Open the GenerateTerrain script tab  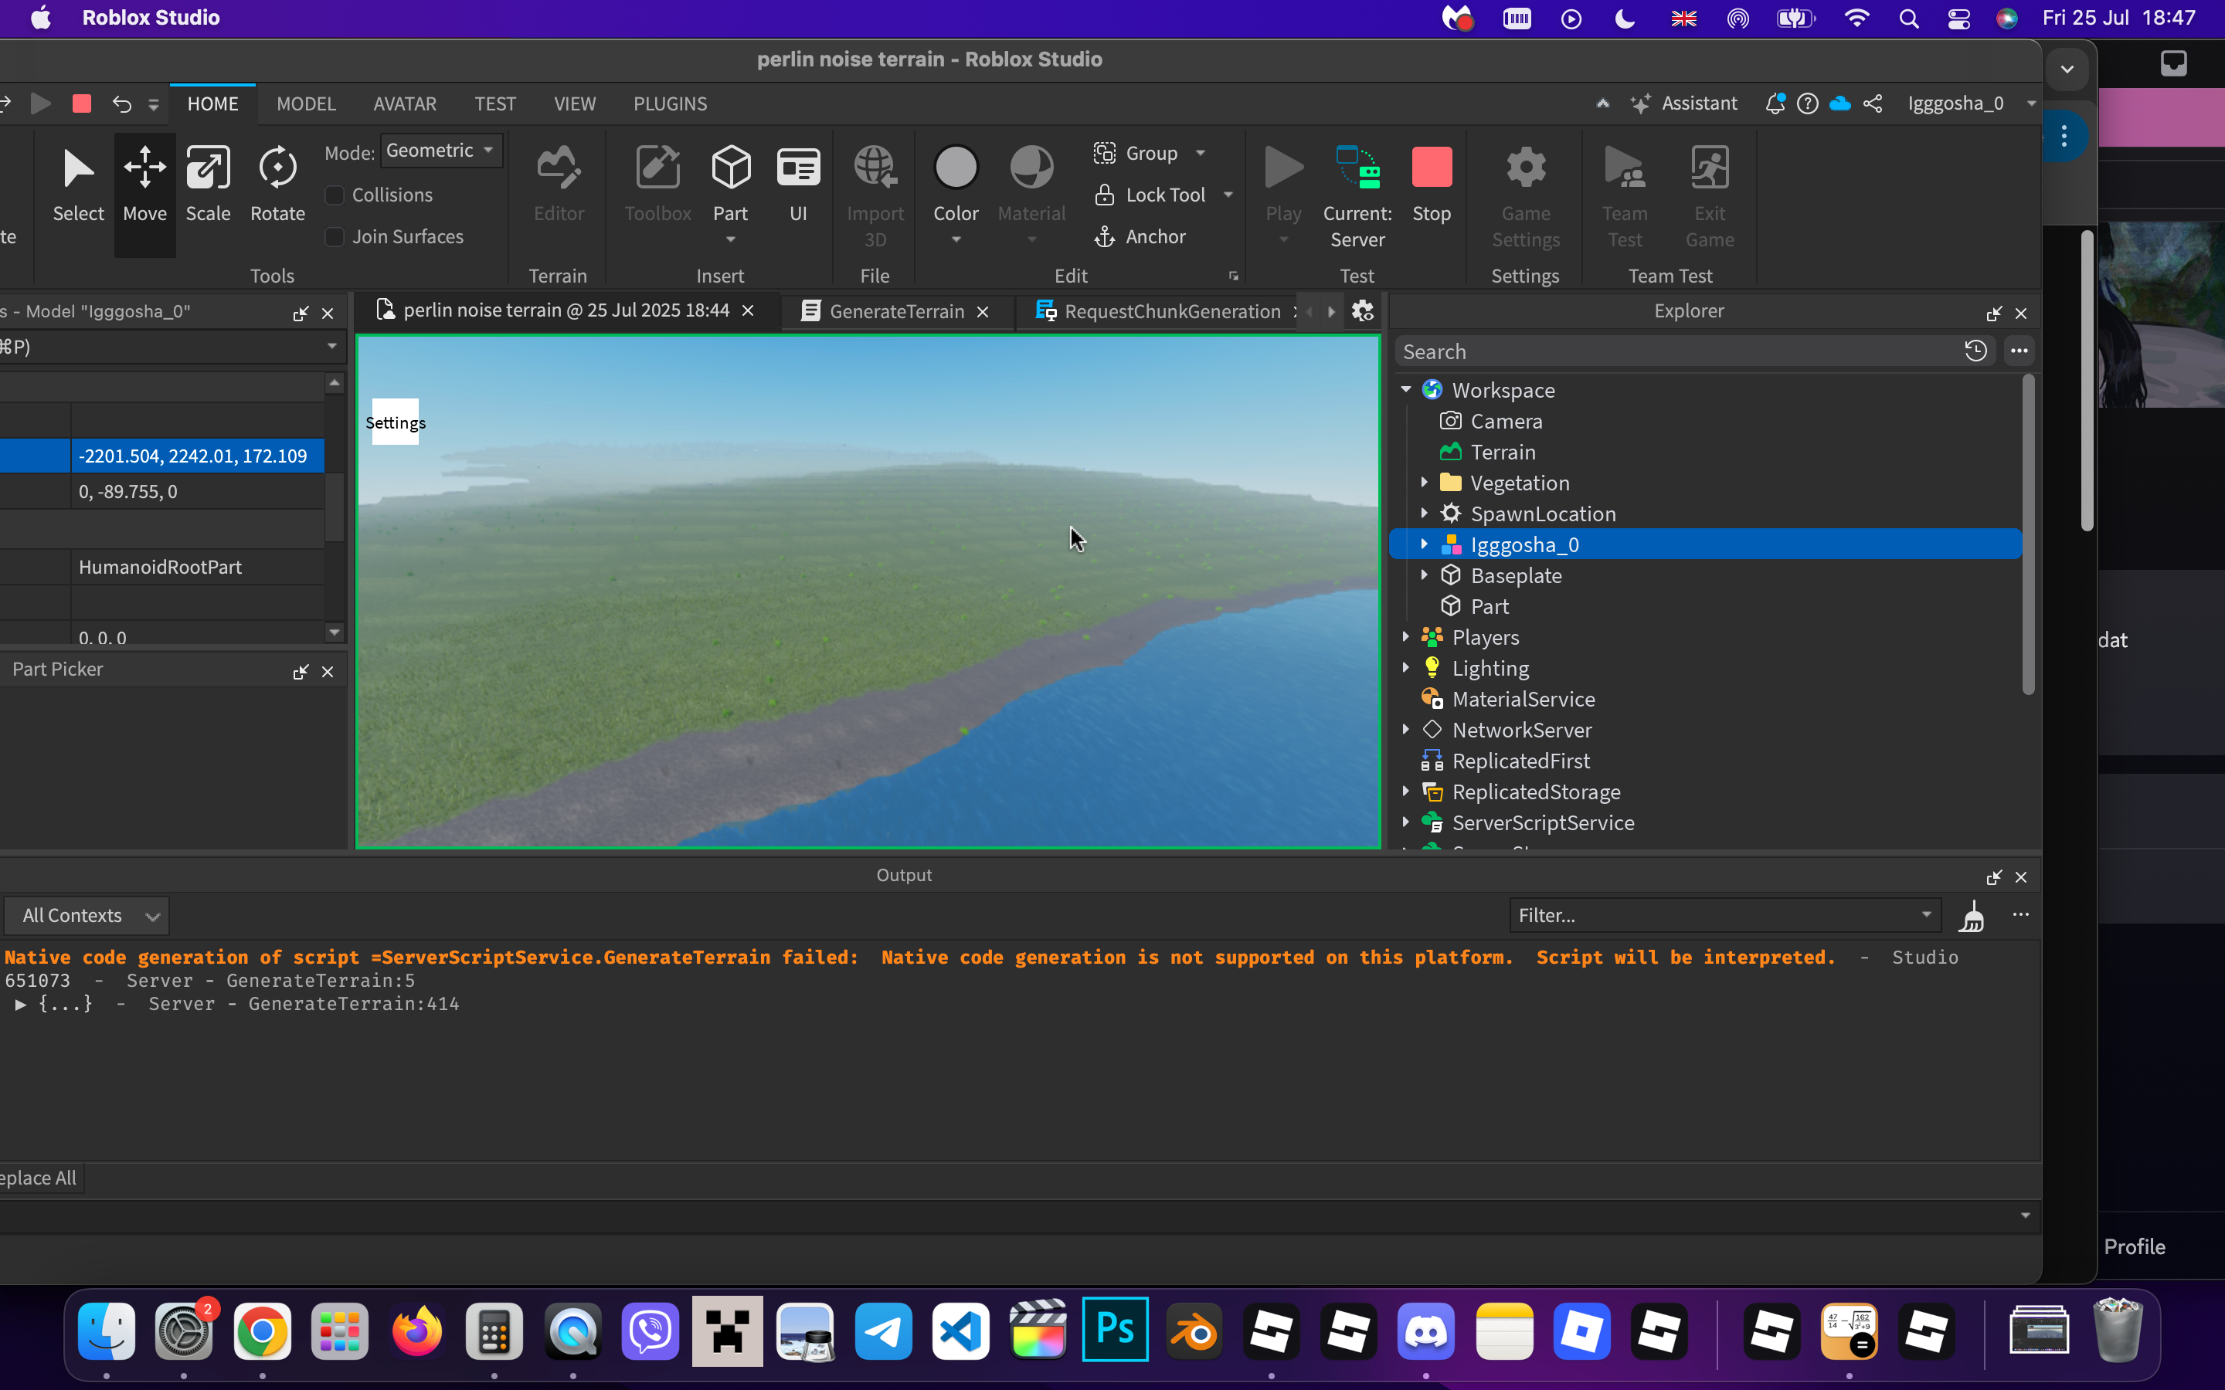point(895,312)
